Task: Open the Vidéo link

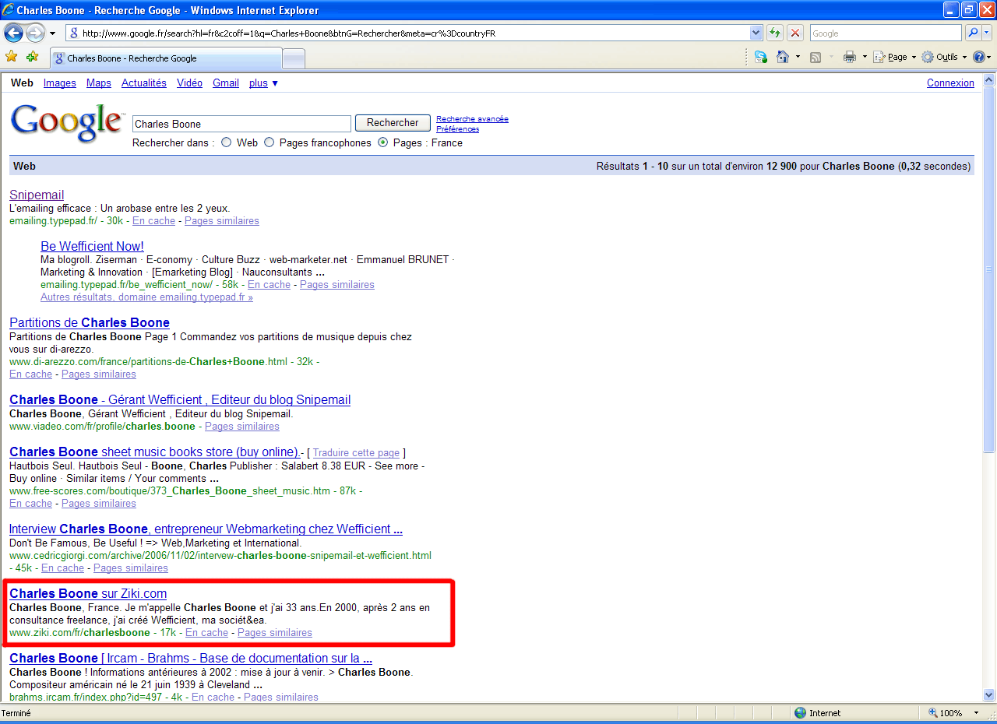Action: 189,83
